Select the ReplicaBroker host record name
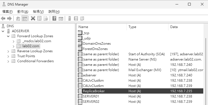The height and width of the screenshot is (105, 208). [94, 91]
